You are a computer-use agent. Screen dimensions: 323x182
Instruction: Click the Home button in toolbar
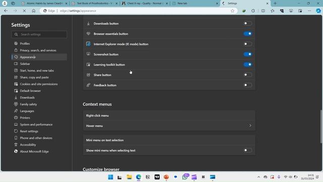[x=34, y=11]
